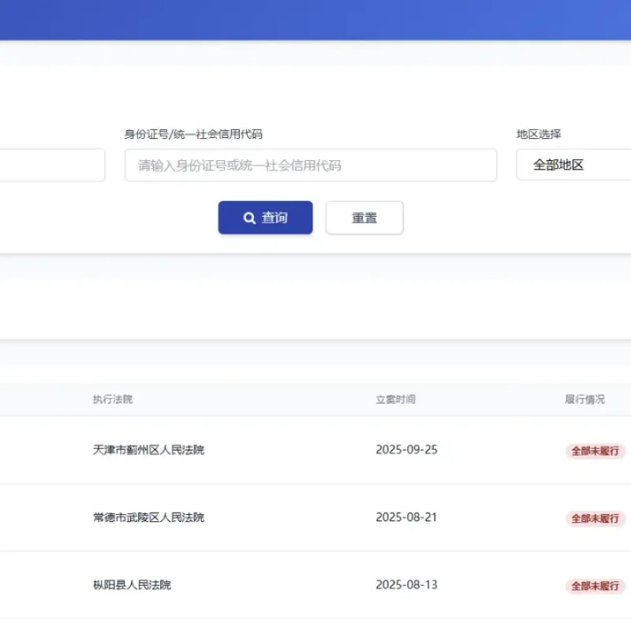Image resolution: width=631 pixels, height=631 pixels.
Task: Open the 全部地区 region dropdown
Action: [574, 164]
